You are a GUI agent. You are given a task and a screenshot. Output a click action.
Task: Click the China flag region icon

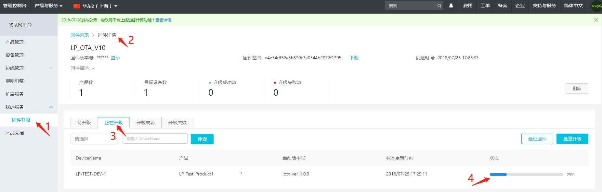77,6
